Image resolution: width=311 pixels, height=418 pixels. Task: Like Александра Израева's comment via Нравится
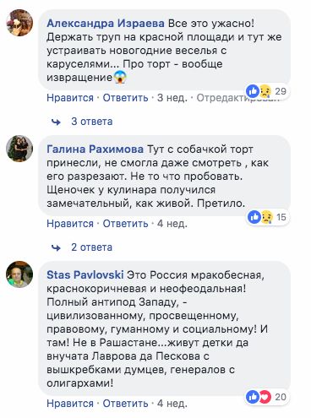[70, 98]
